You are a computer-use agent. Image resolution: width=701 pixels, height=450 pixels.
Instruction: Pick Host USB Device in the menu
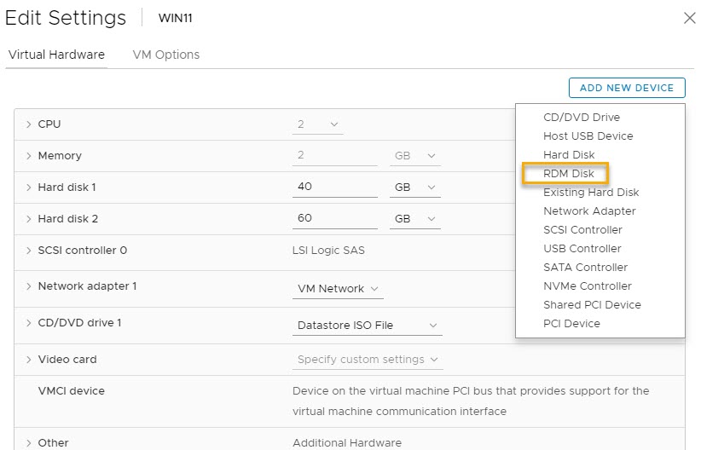coord(588,136)
